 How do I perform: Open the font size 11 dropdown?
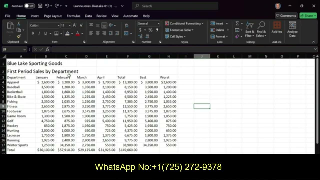pyautogui.click(x=69, y=25)
